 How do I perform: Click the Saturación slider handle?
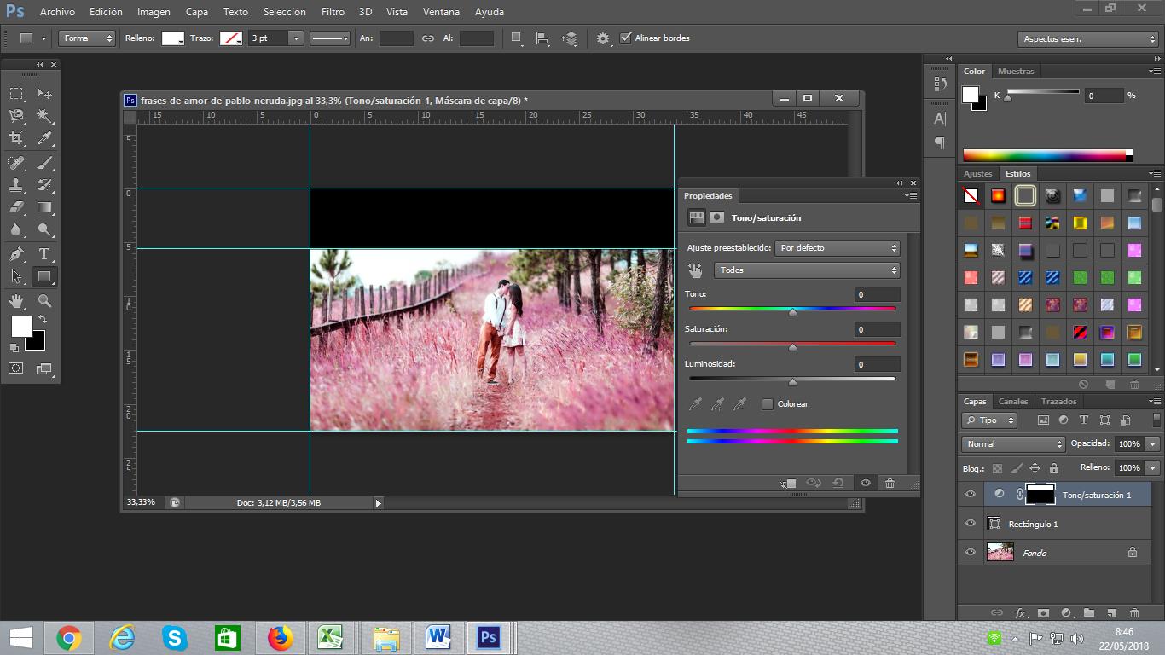792,347
